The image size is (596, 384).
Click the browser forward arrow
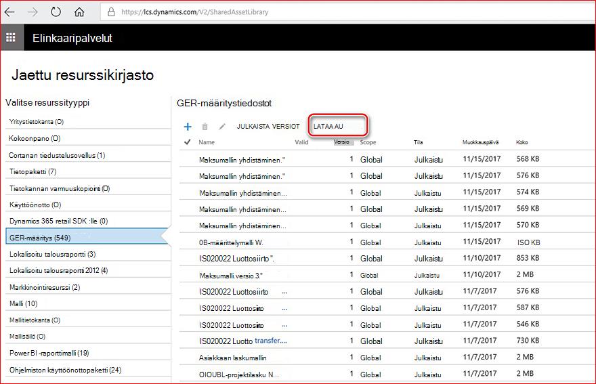[x=33, y=12]
